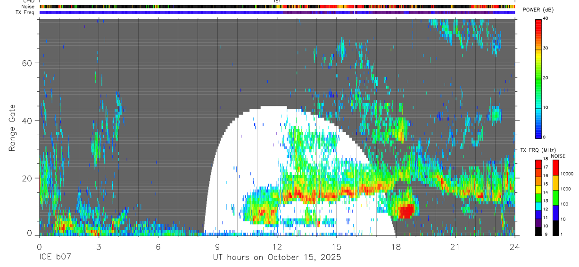This screenshot has height=267, width=579.
Task: Click the 18 tick on UT hours axis
Action: [396, 246]
